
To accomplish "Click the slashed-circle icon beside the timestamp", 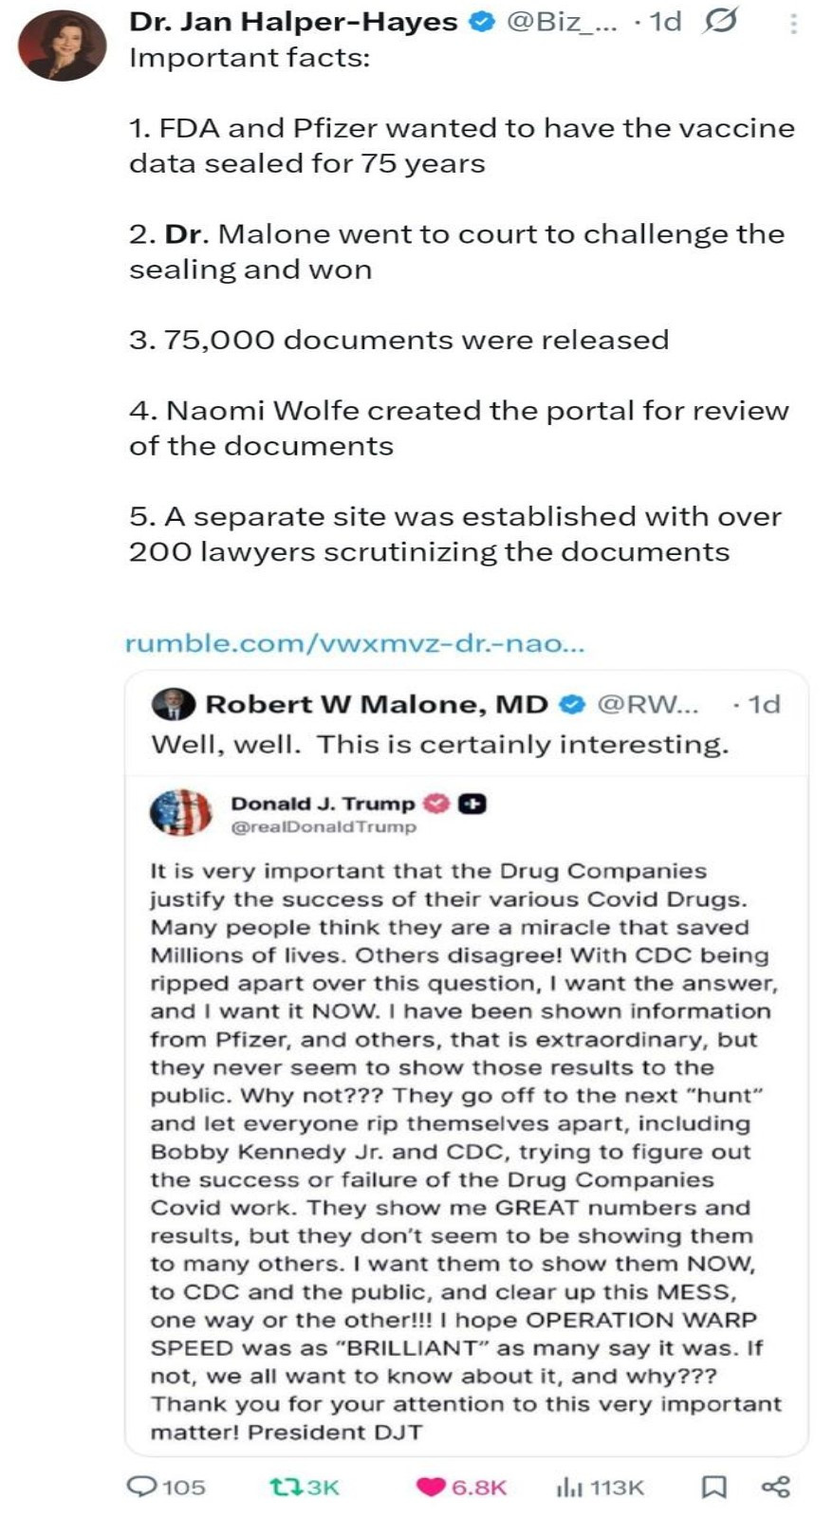I will [x=719, y=21].
